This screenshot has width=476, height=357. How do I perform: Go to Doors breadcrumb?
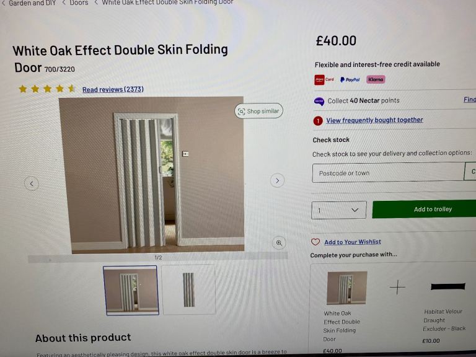click(x=79, y=3)
